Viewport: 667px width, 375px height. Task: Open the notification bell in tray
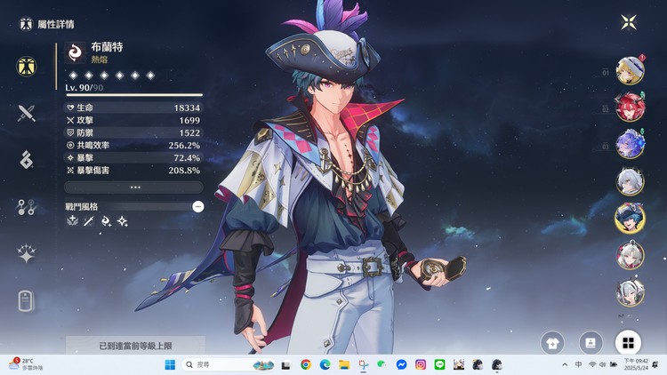pos(655,365)
